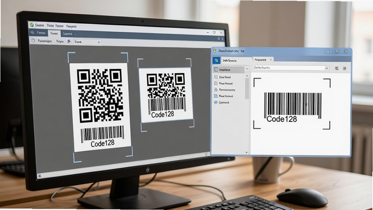This screenshot has width=373, height=210.
Task: Click the blue grid icon button in front window
Action: [x=216, y=60]
